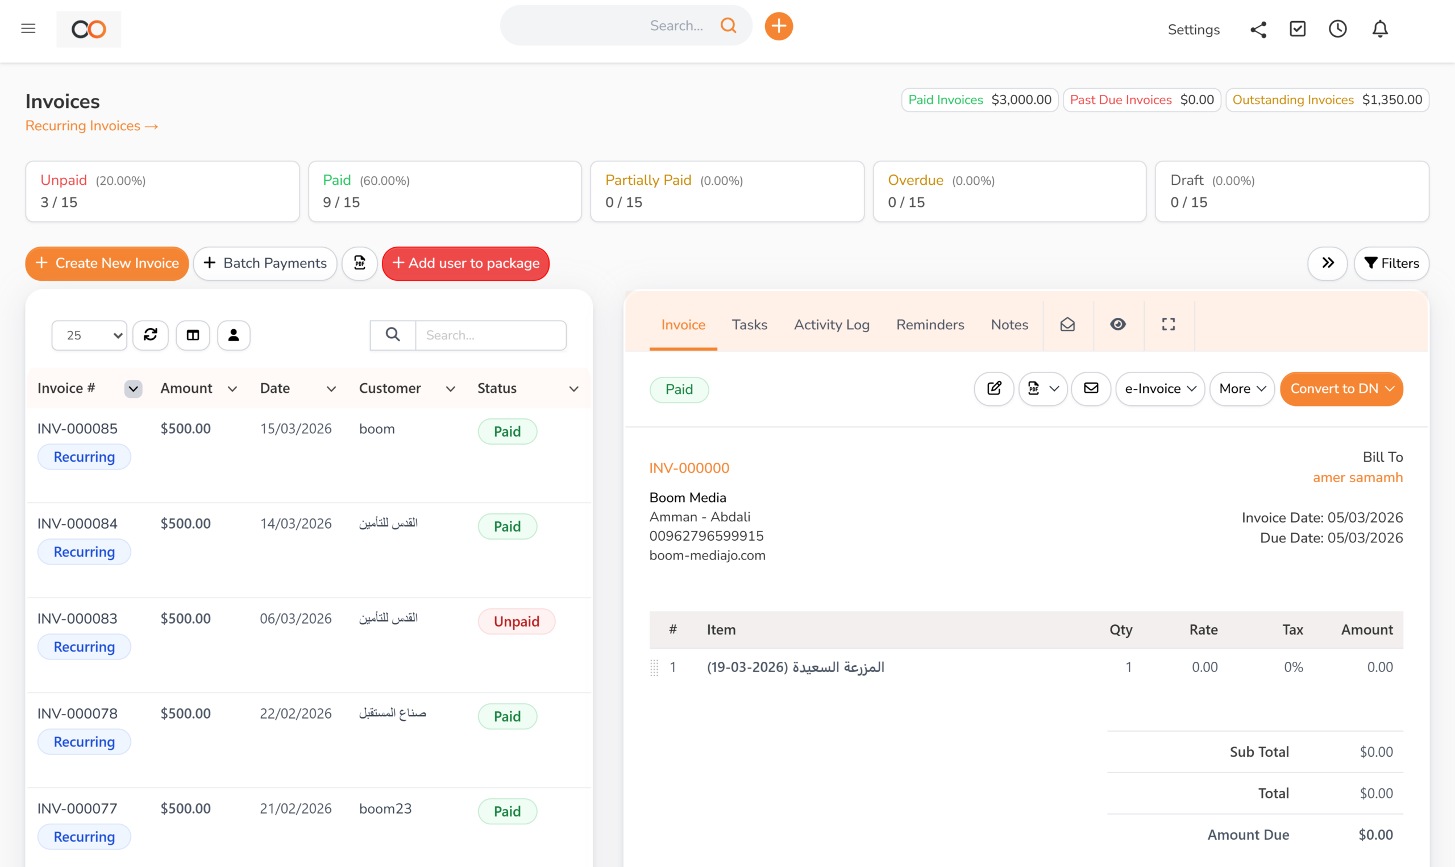This screenshot has width=1455, height=867.
Task: Click the orange quick-add plus button
Action: coord(778,26)
